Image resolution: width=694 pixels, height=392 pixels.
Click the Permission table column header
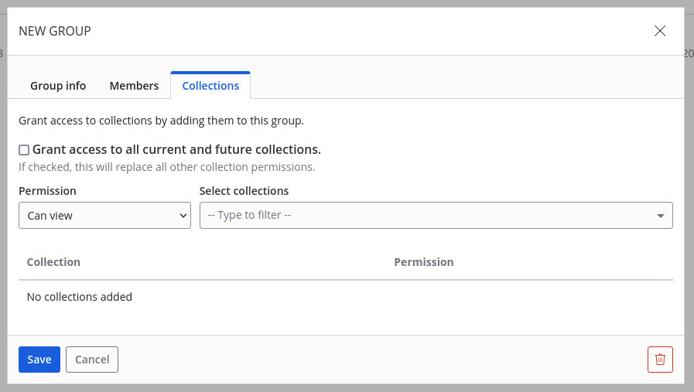[423, 262]
